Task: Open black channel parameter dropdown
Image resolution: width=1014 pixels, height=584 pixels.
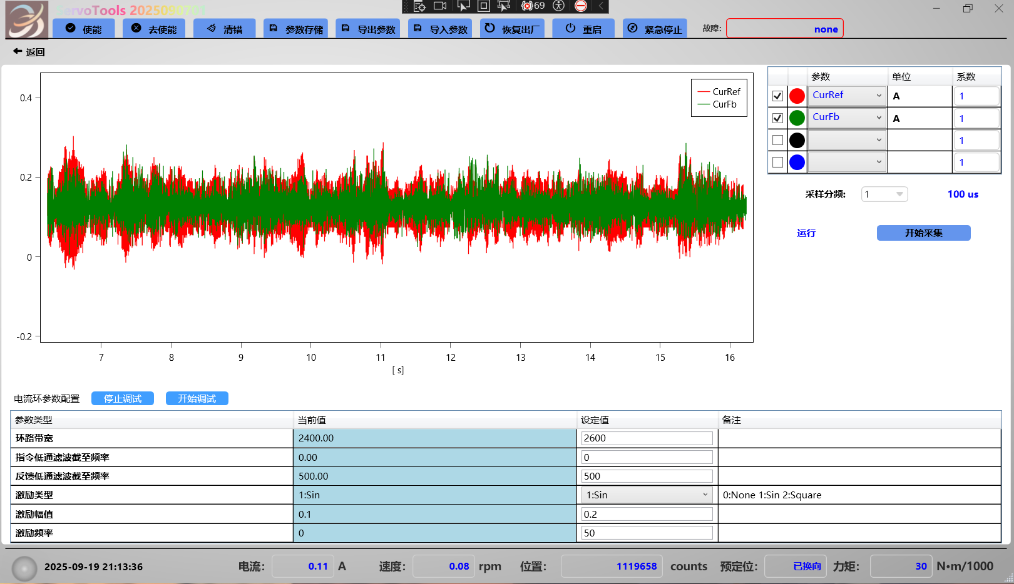Action: 847,140
